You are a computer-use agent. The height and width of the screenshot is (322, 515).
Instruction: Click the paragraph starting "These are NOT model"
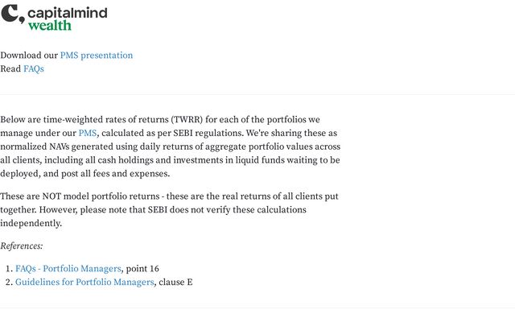point(169,209)
